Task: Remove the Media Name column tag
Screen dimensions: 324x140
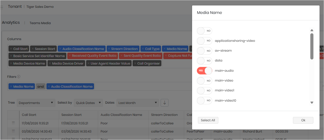Action: [165, 49]
